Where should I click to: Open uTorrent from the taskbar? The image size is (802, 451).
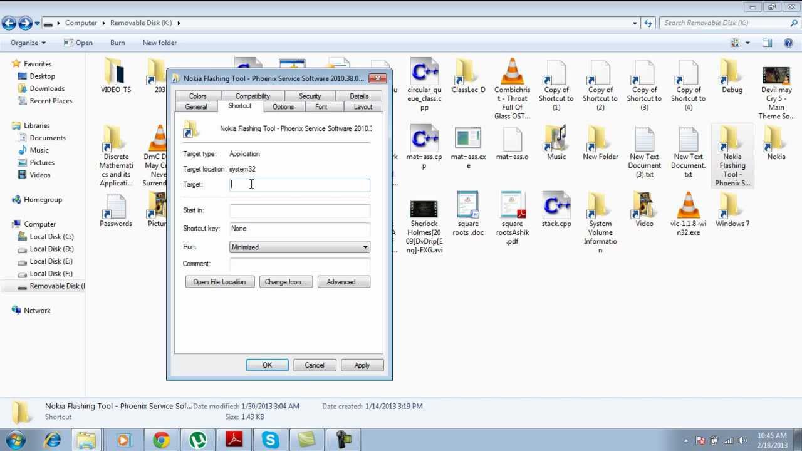tap(197, 440)
